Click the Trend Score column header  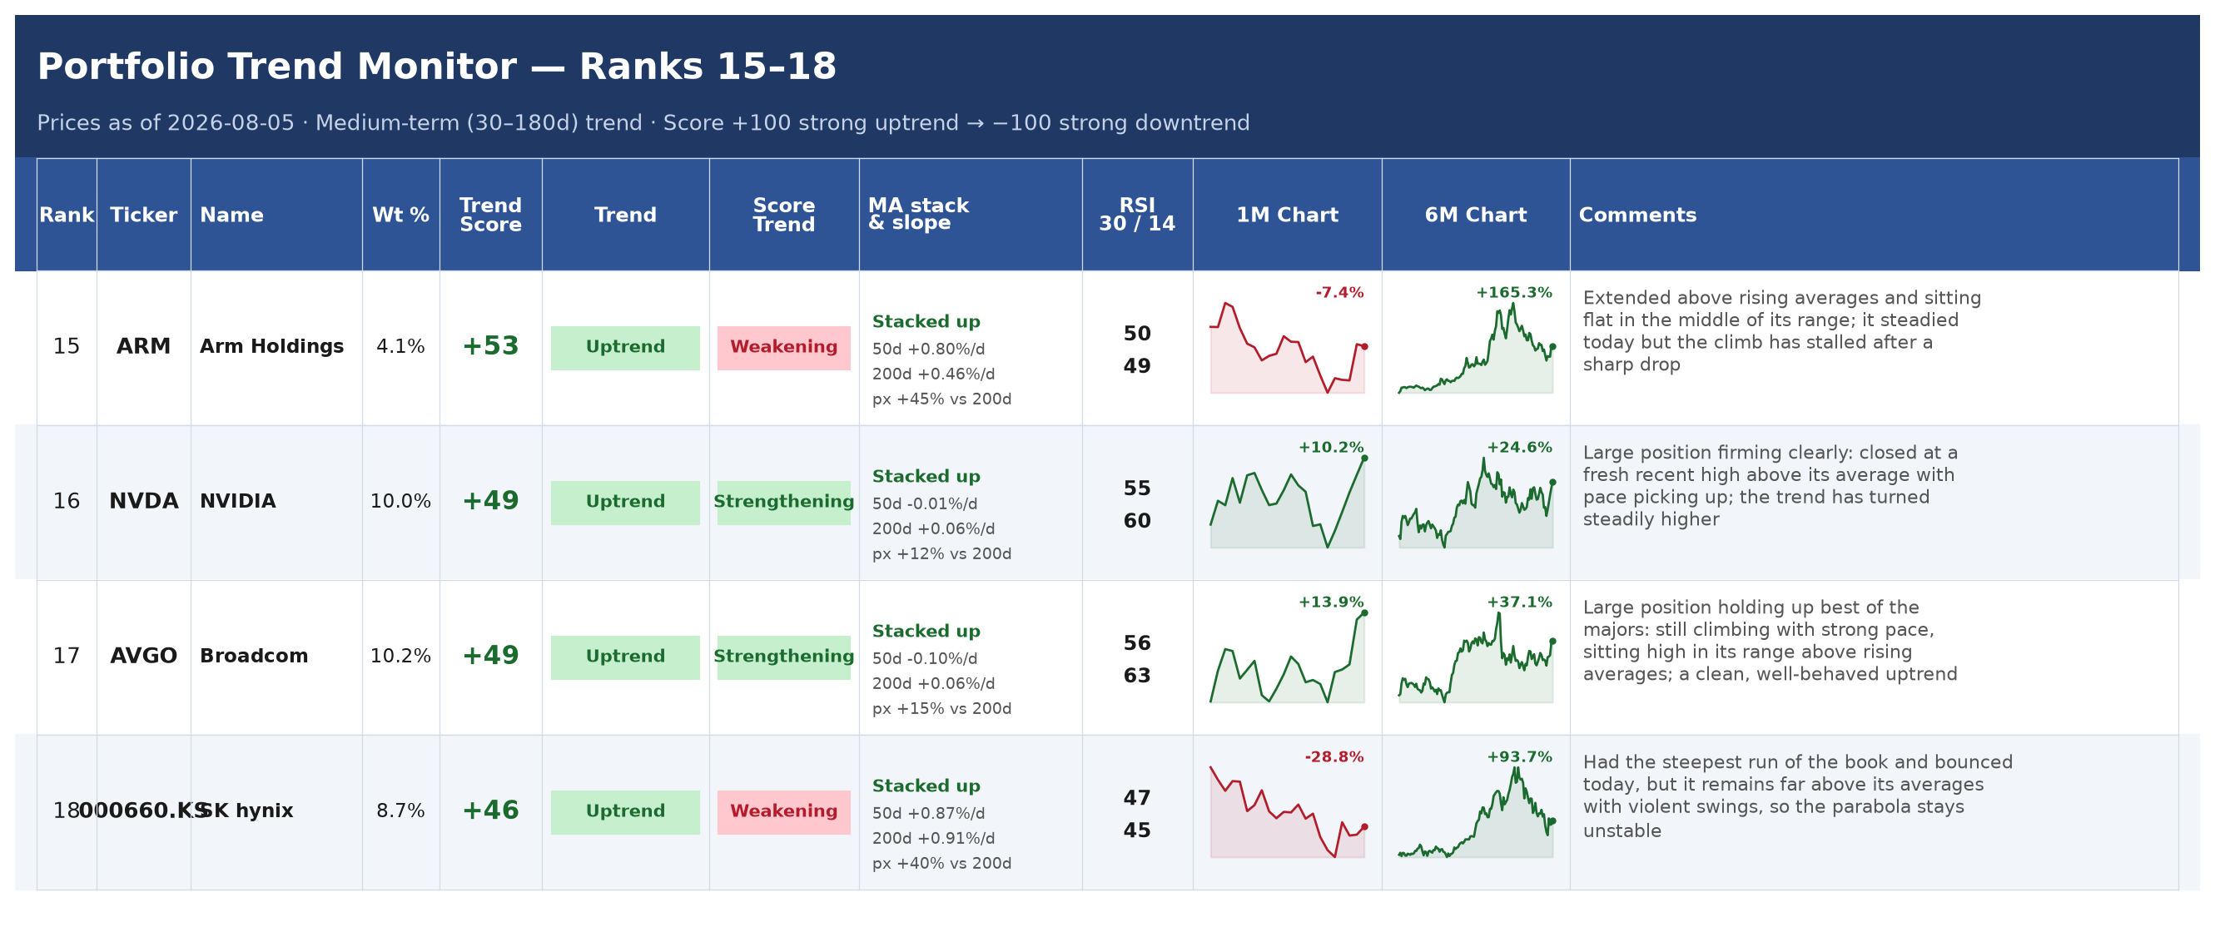(x=490, y=215)
